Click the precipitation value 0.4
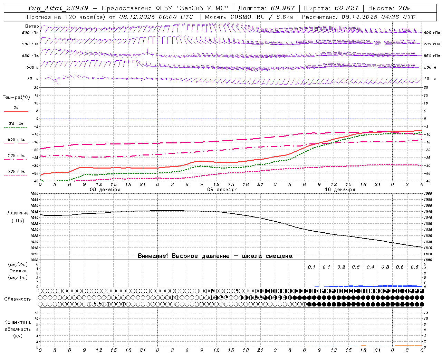 (371, 267)
